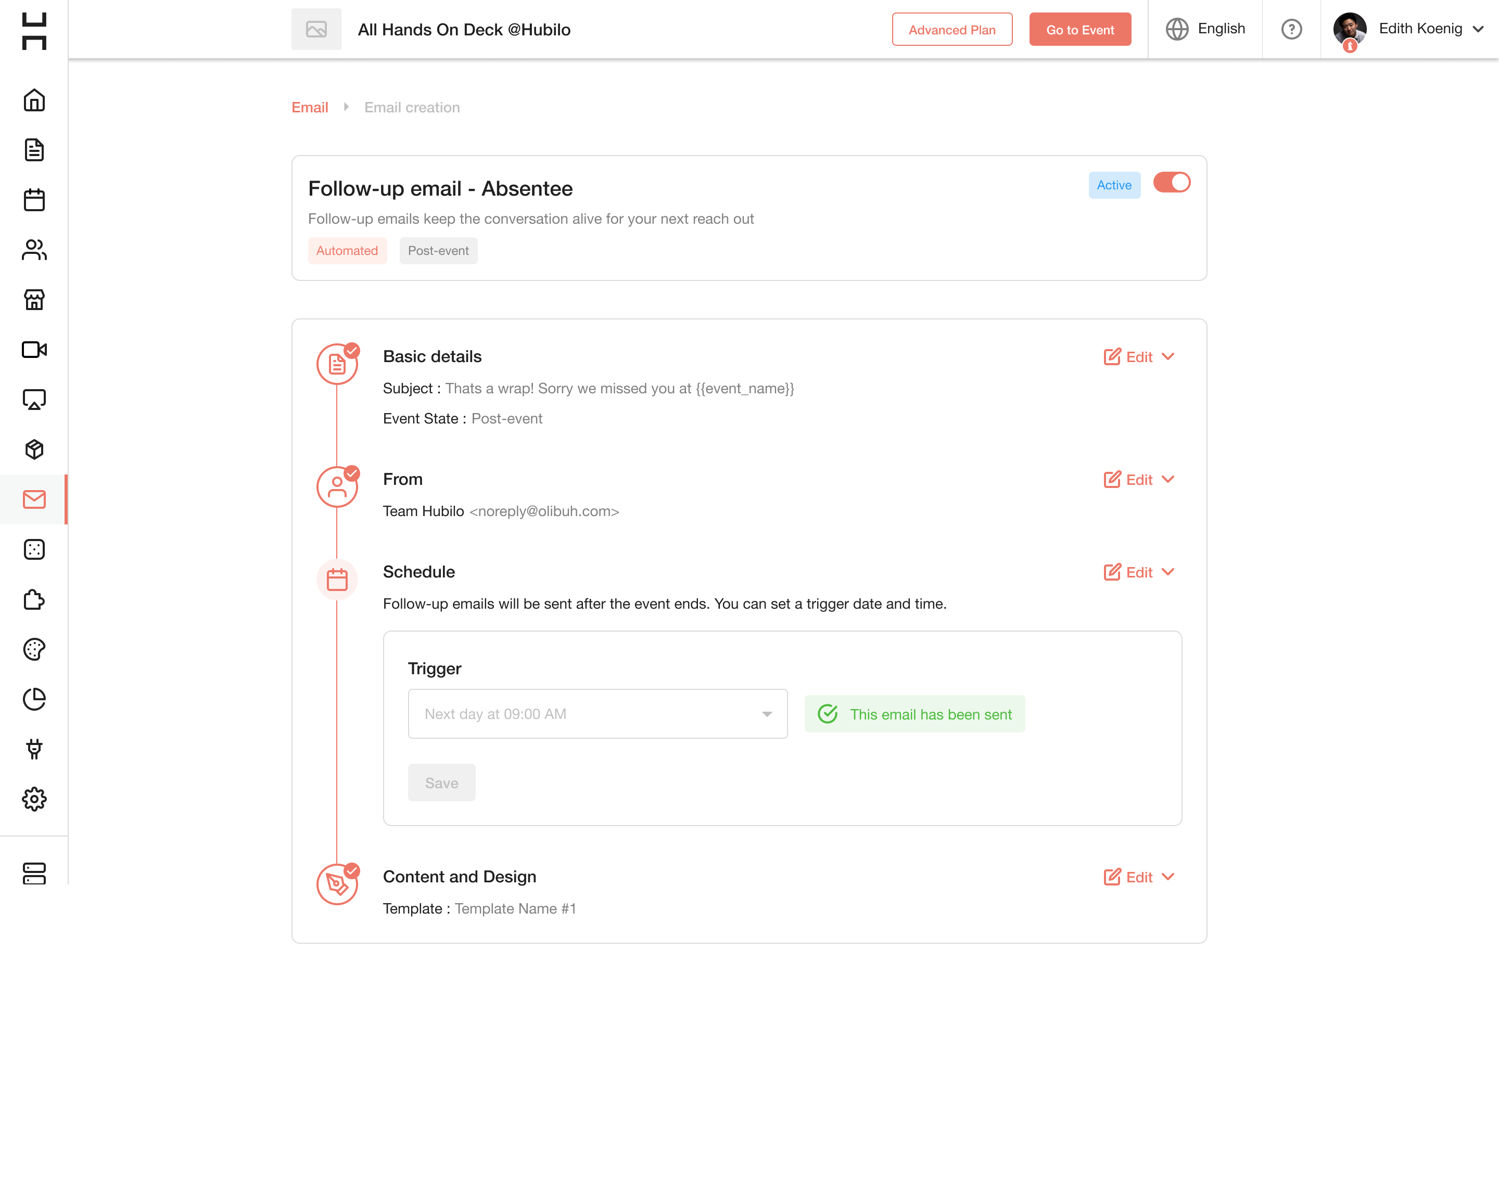Click the Content and Design pen icon
The image size is (1499, 1182).
337,884
